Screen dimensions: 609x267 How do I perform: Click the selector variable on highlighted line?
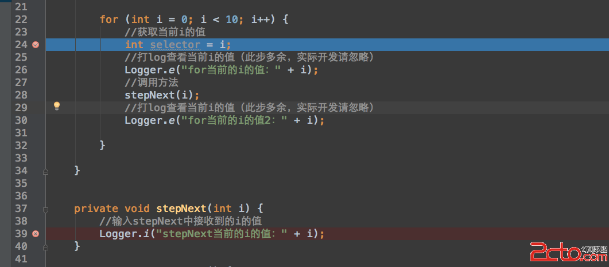(x=175, y=45)
